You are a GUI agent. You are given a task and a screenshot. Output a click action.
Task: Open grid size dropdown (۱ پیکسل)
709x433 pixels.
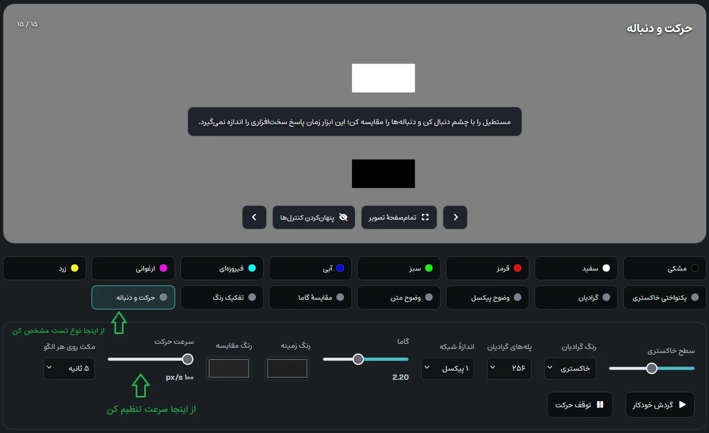[447, 369]
